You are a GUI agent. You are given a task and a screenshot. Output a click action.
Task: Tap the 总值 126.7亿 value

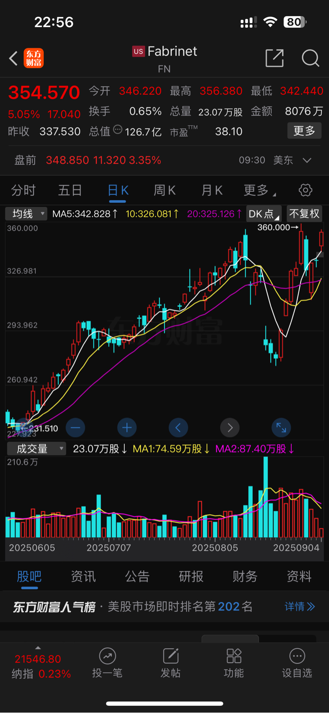coord(143,132)
